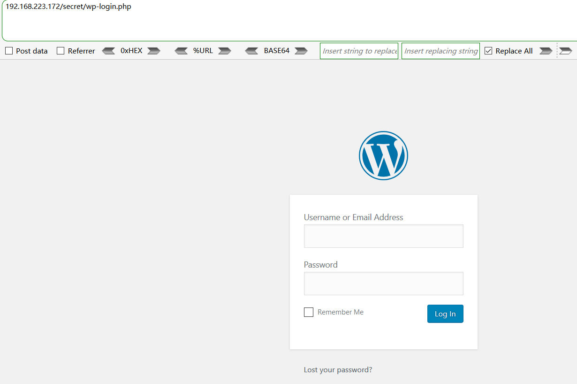Click the WordPress logo
This screenshot has height=384, width=577.
[383, 155]
